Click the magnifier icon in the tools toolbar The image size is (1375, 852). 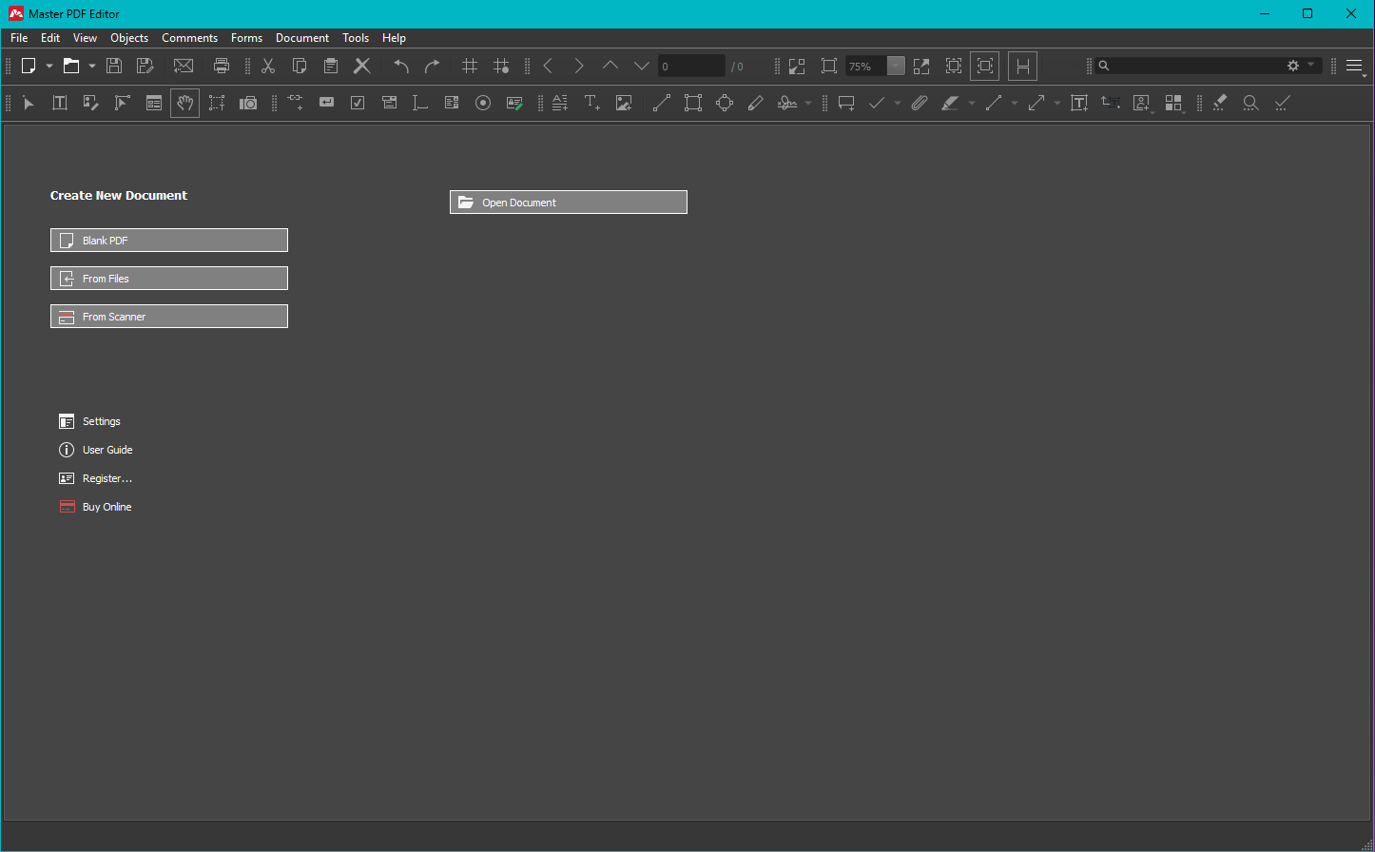point(1251,103)
